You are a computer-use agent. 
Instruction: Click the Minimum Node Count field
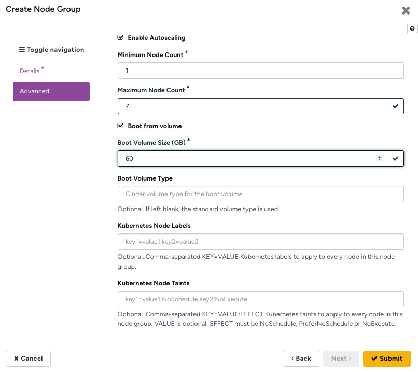tap(260, 71)
